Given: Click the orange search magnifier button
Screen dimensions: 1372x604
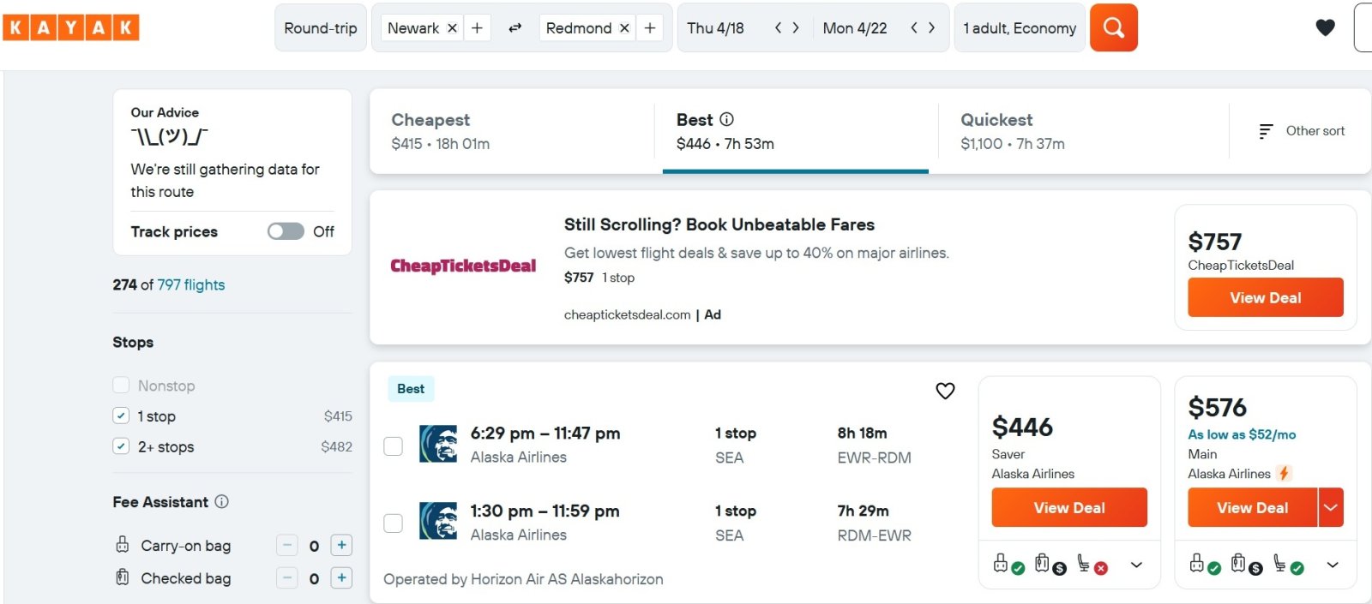Looking at the screenshot, I should [x=1113, y=27].
